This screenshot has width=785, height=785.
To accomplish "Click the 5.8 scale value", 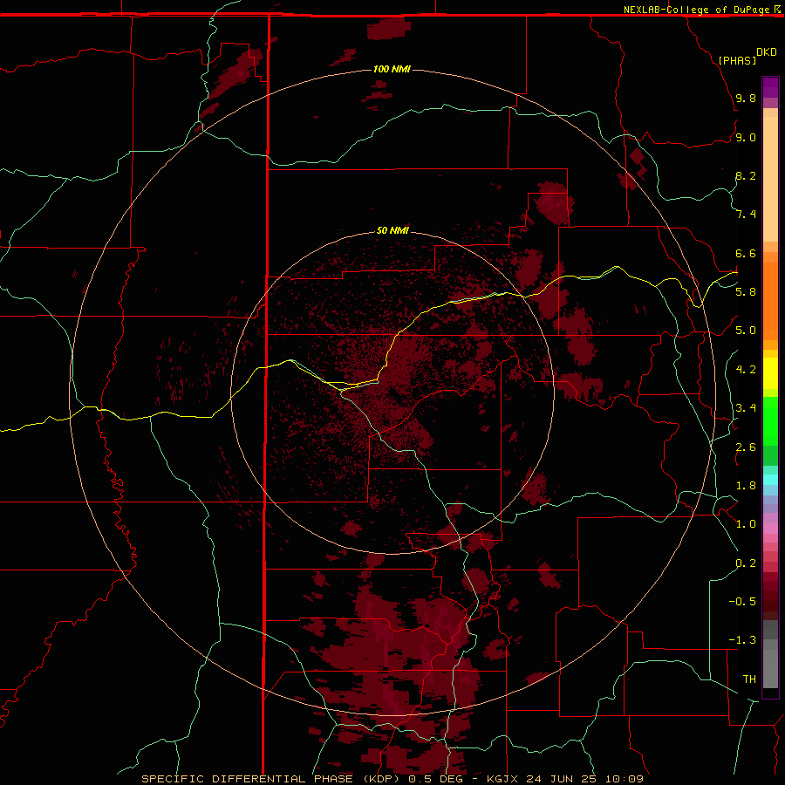I will coord(746,291).
